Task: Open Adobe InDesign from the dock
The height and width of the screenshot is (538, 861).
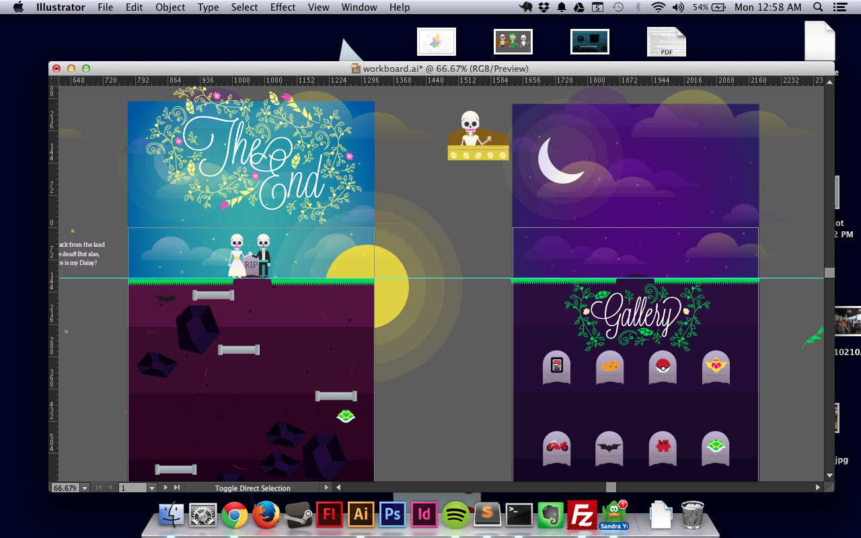Action: (x=424, y=515)
